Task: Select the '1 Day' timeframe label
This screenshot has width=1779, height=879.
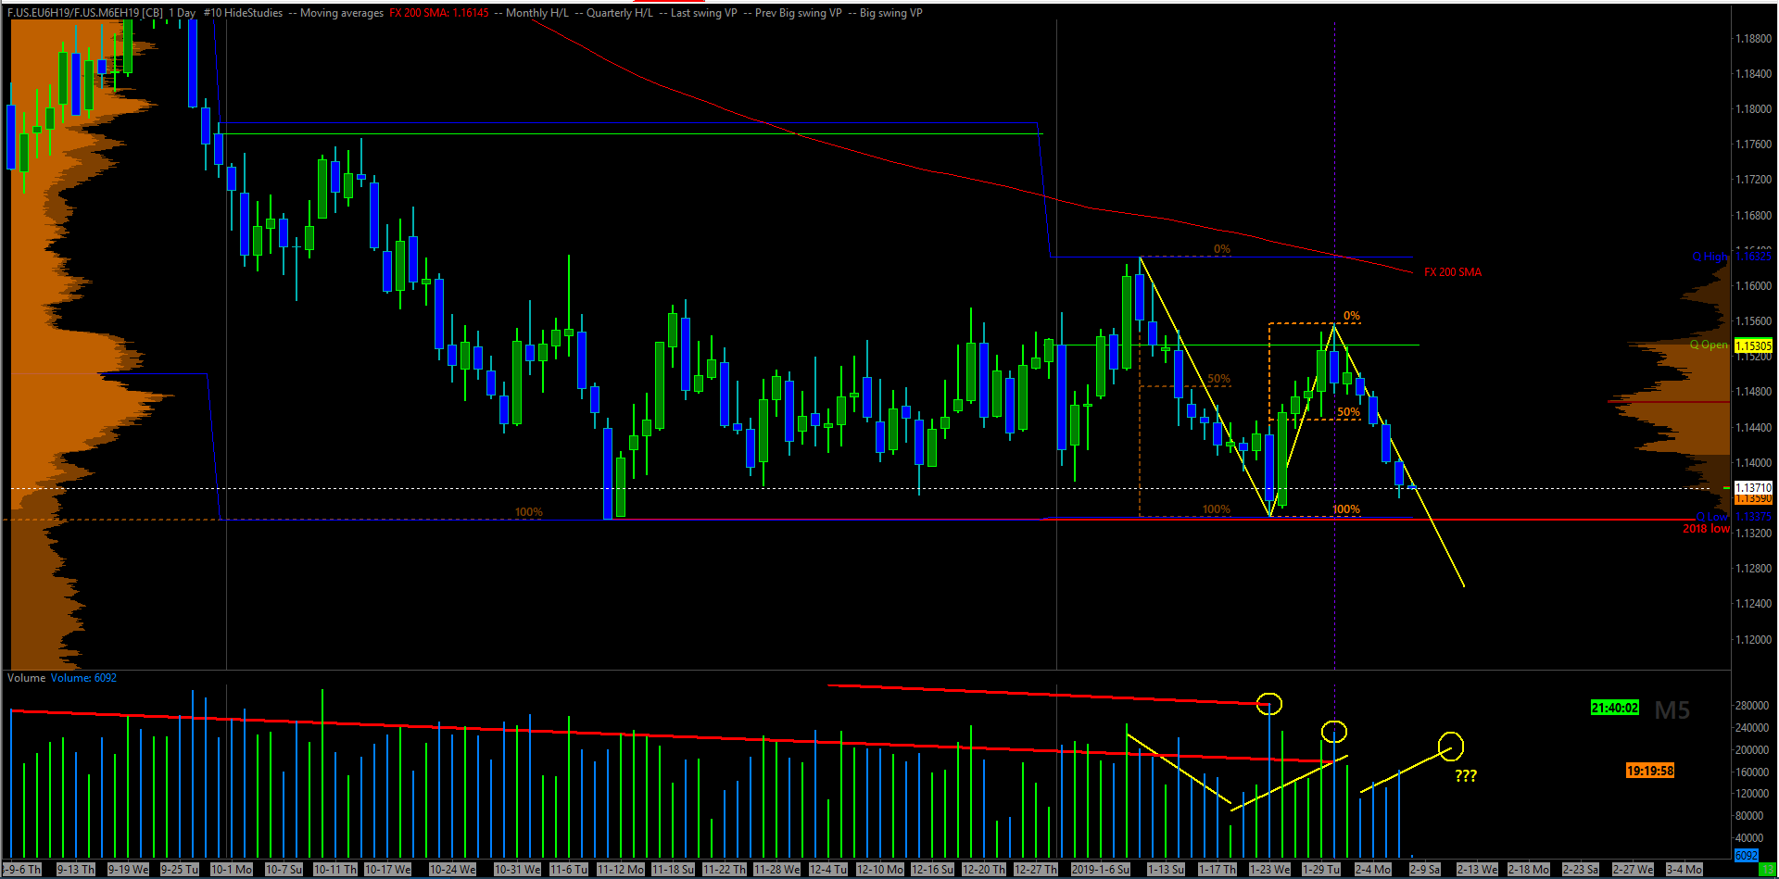Action: click(183, 13)
